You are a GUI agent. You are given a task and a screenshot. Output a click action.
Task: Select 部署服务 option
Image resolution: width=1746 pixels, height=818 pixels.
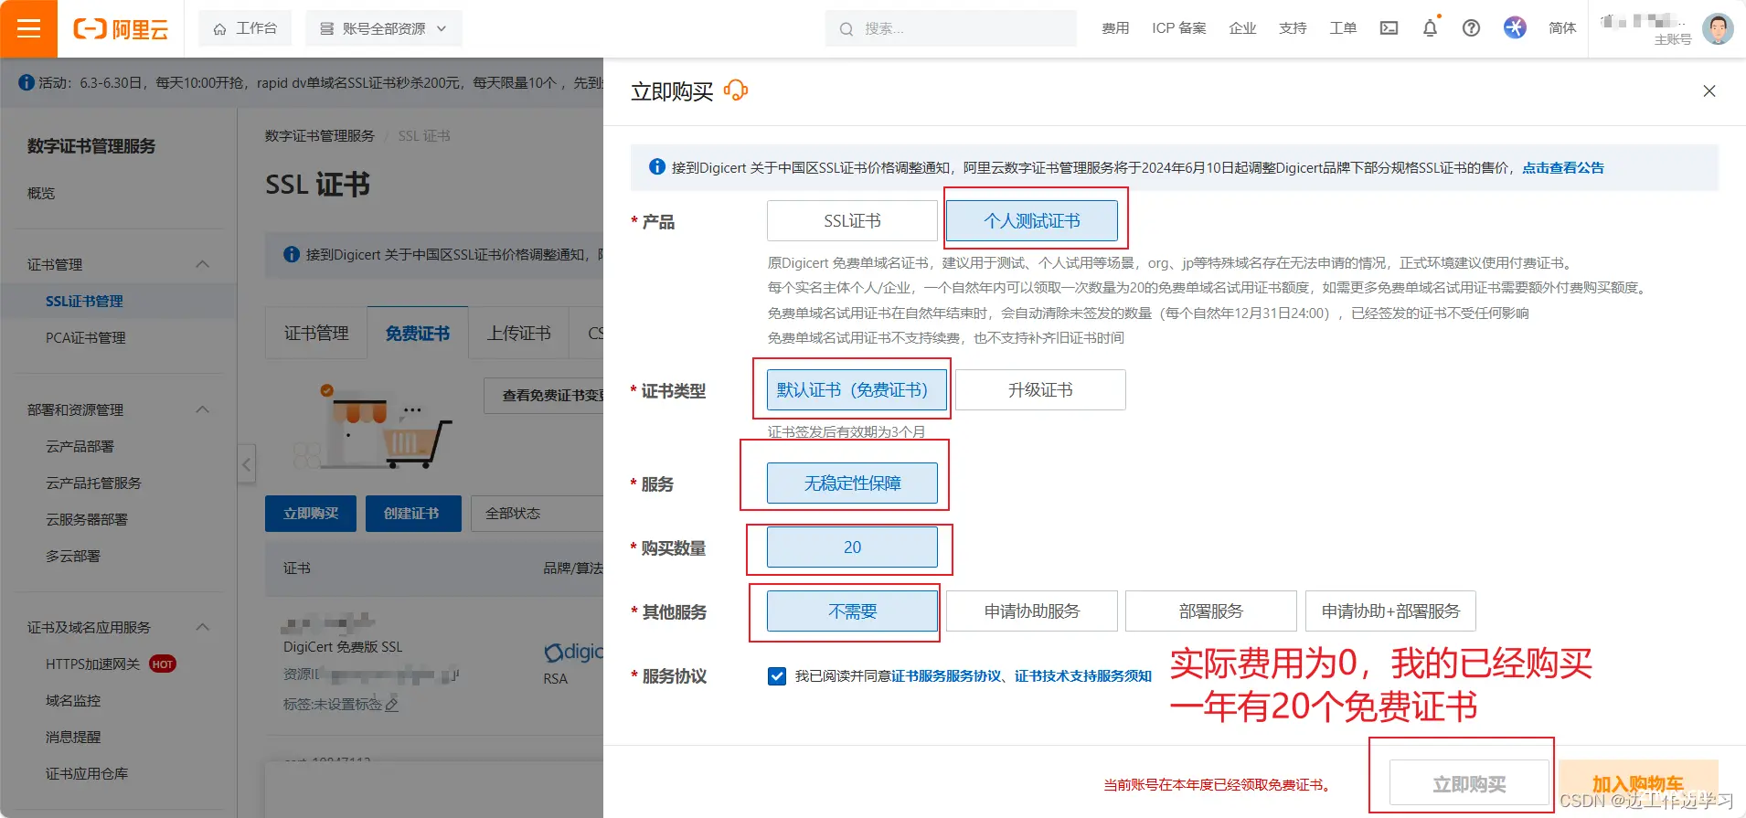pos(1211,611)
